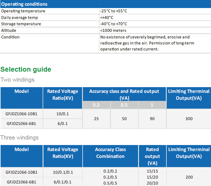Click the green 'Selection guide' heading

click(26, 69)
